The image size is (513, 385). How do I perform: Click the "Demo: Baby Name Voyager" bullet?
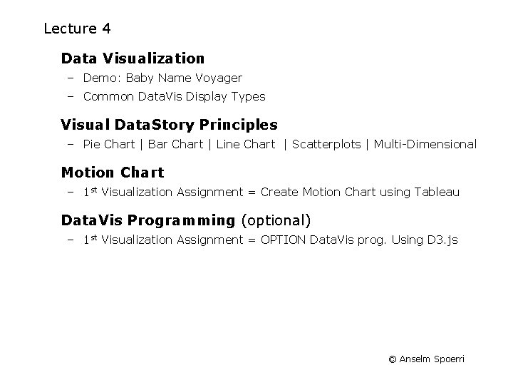(x=162, y=78)
